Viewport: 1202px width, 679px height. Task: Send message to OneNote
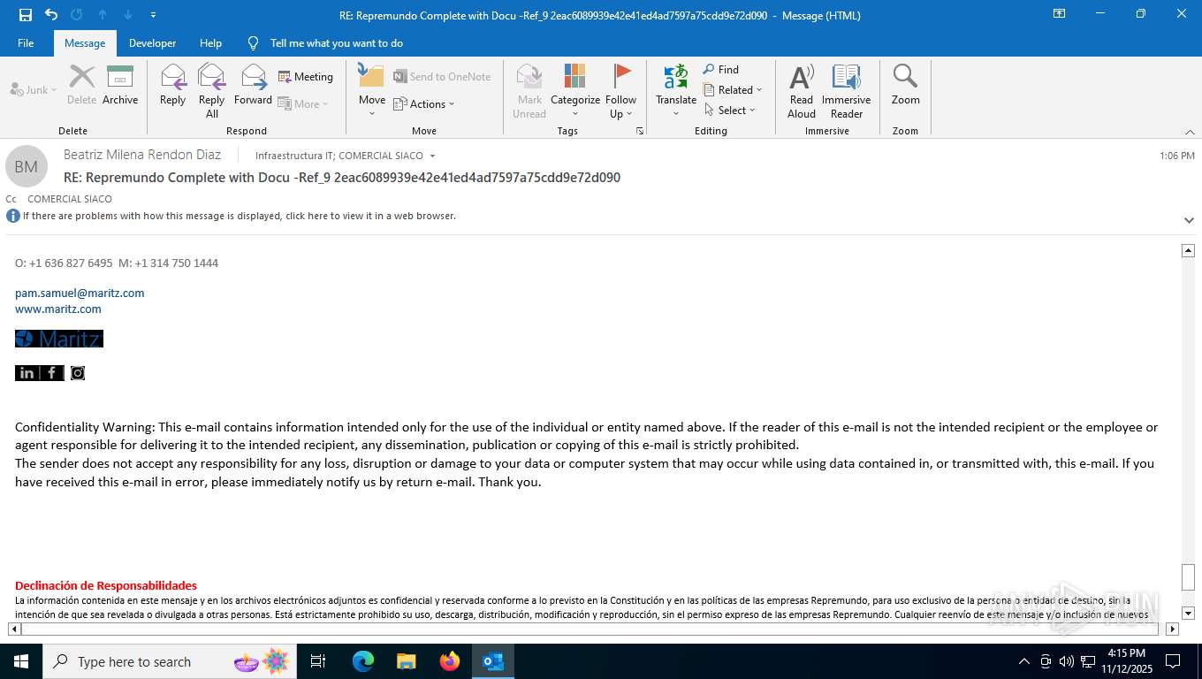(x=442, y=77)
